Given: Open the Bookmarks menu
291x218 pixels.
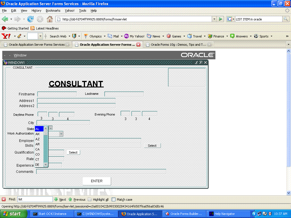Looking at the screenshot, I should point(53,11).
